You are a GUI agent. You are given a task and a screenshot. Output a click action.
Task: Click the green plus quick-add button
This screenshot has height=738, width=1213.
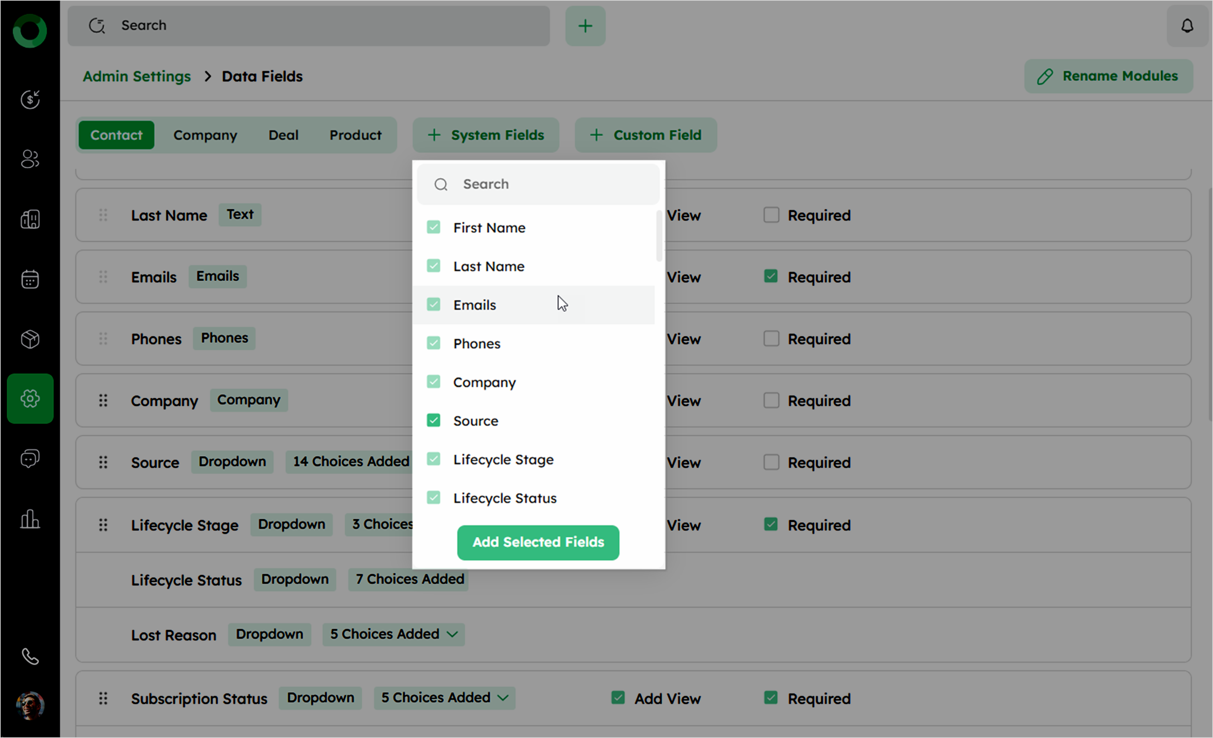585,26
